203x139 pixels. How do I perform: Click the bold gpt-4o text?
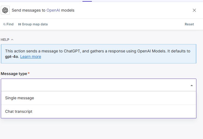(x=12, y=57)
